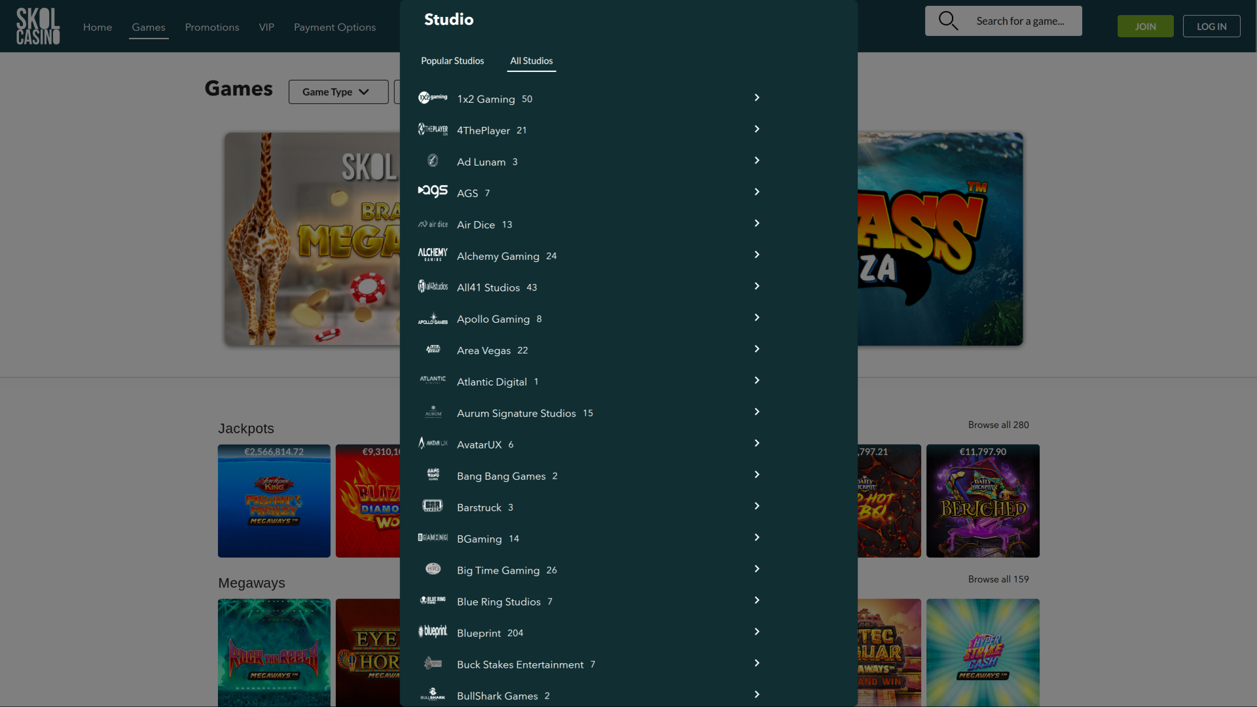Select the Atlantic Digital studio logo

[x=433, y=378]
